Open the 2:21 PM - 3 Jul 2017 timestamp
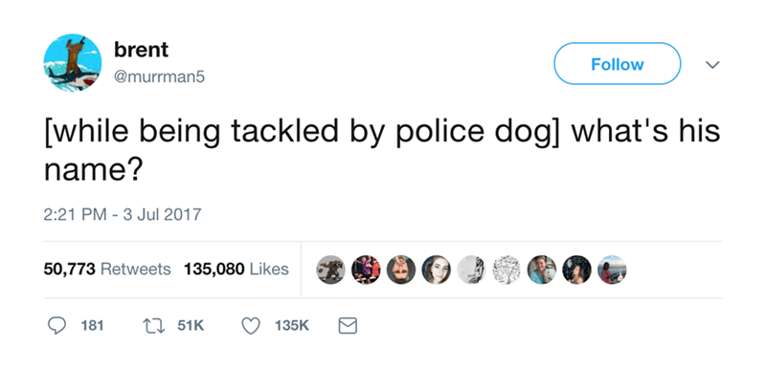The width and height of the screenshot is (766, 369). coord(123,214)
